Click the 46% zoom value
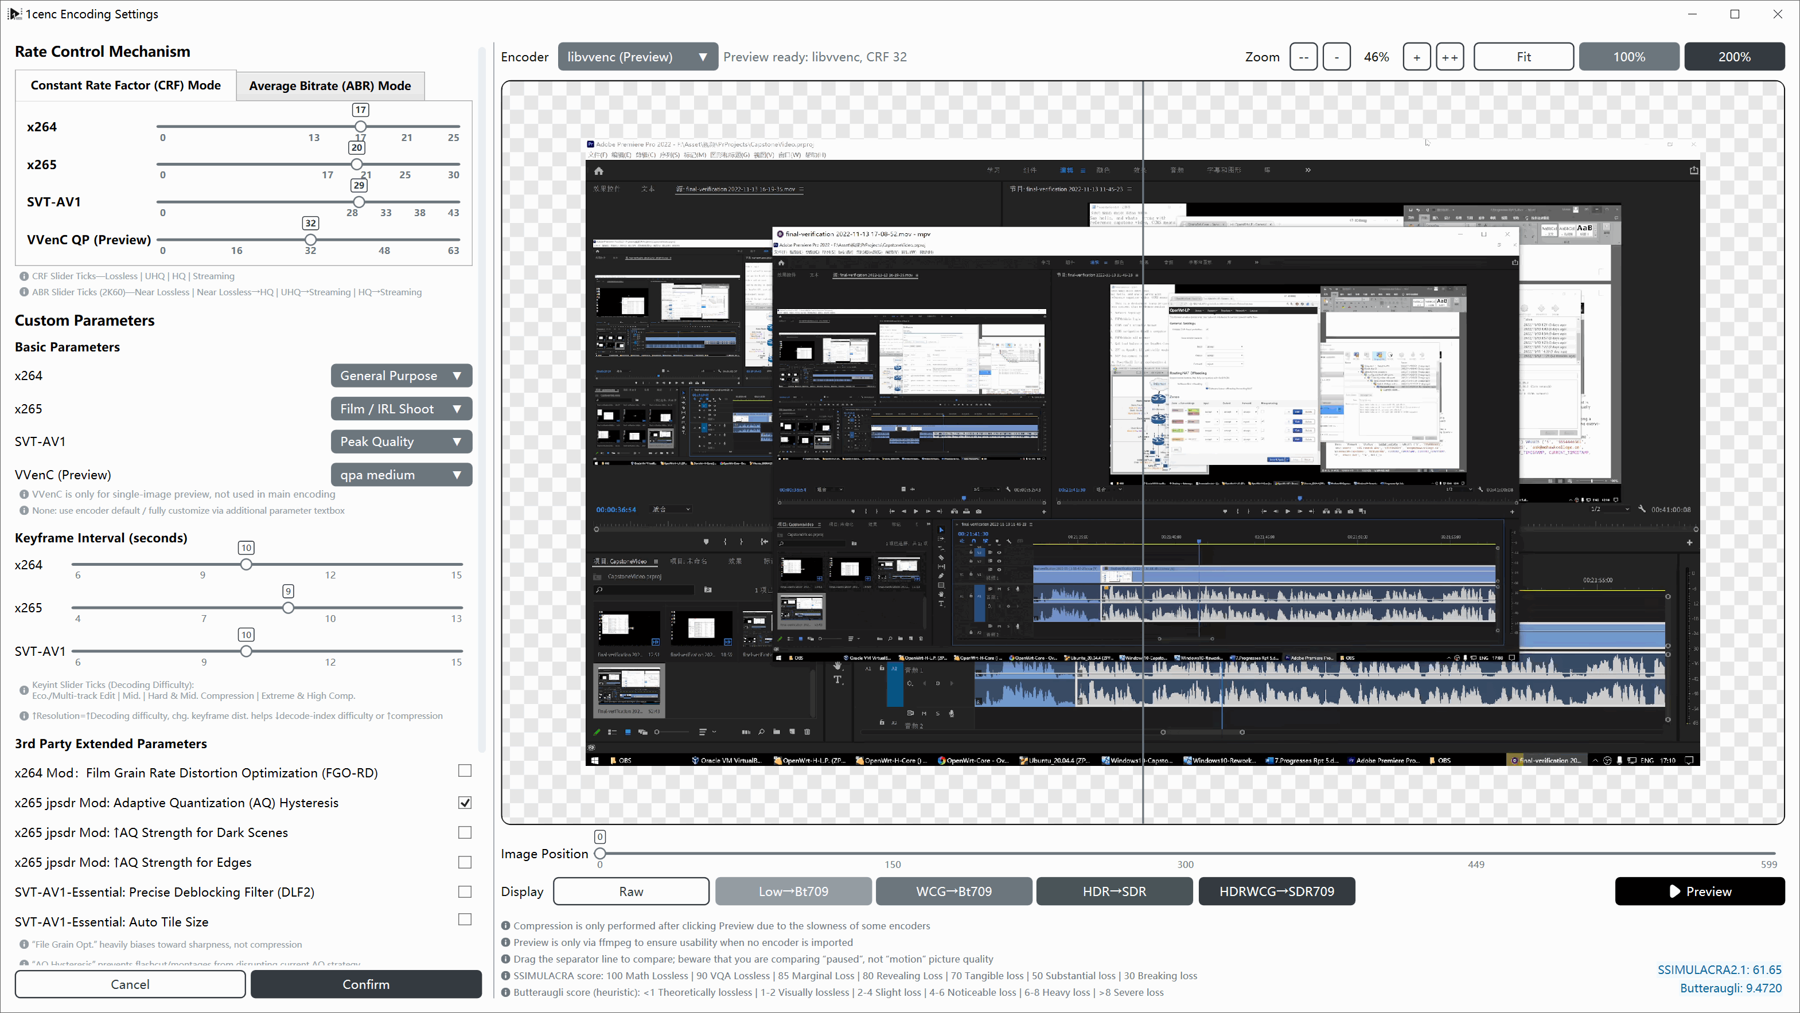 tap(1376, 57)
